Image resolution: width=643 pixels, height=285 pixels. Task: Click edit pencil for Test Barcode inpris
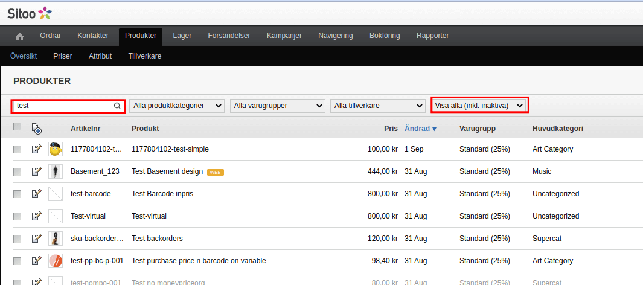coord(36,194)
